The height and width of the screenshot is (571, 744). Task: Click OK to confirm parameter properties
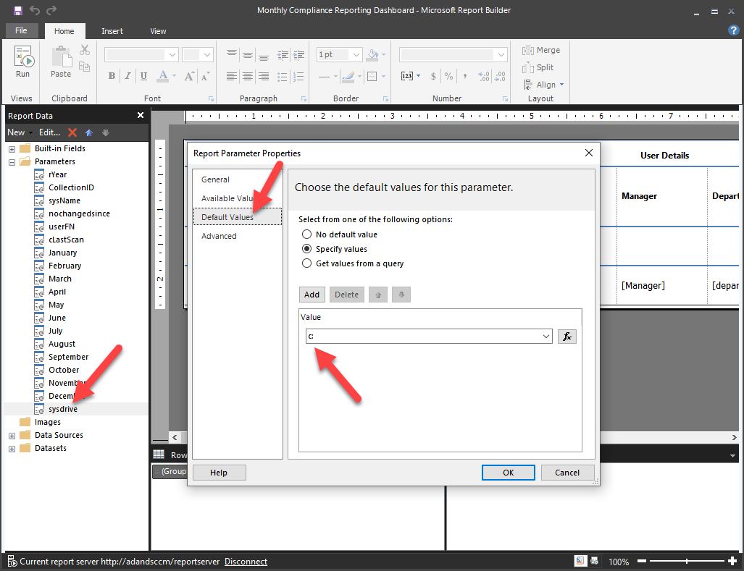(x=508, y=473)
